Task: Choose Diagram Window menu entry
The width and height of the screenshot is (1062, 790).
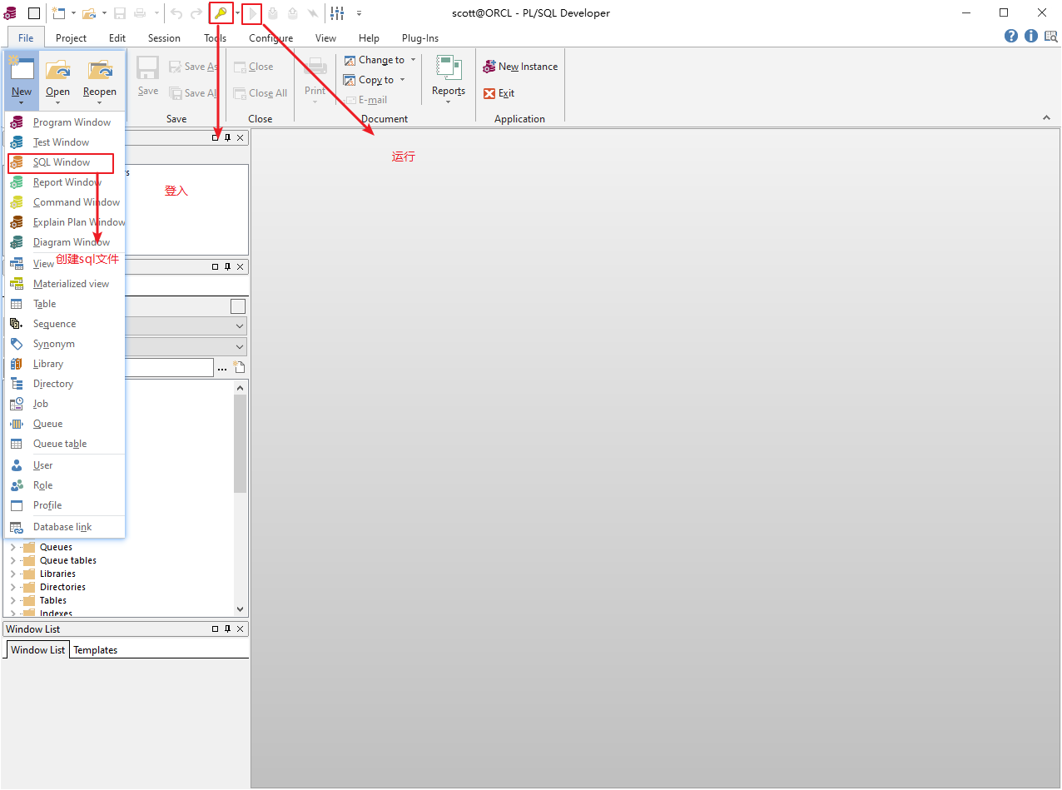Action: (x=65, y=242)
